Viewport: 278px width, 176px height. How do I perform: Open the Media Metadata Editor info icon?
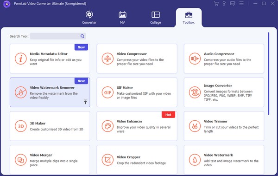point(21,59)
